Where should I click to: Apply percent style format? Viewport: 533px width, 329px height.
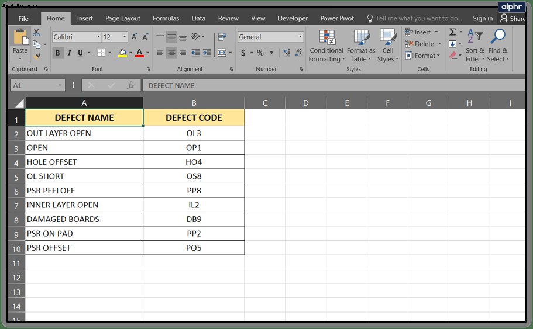tap(260, 53)
